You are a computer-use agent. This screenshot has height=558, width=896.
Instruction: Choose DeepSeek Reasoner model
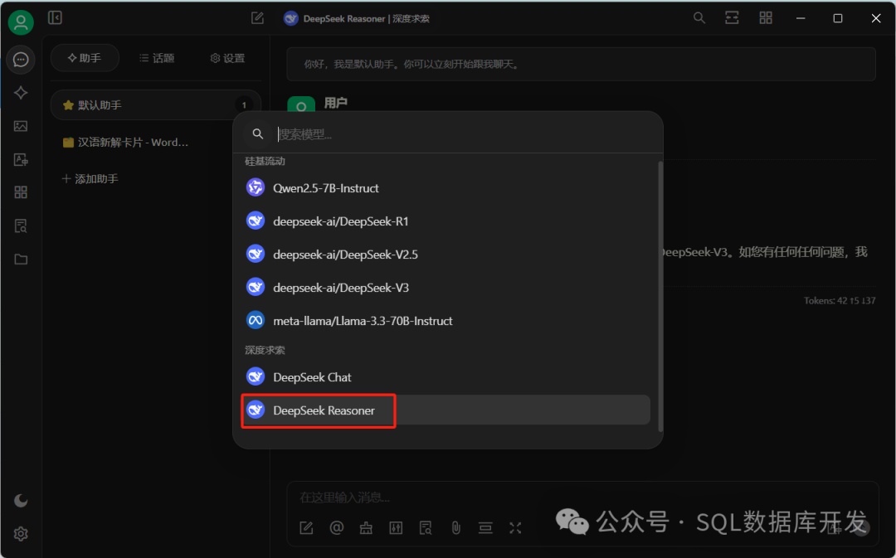click(447, 410)
